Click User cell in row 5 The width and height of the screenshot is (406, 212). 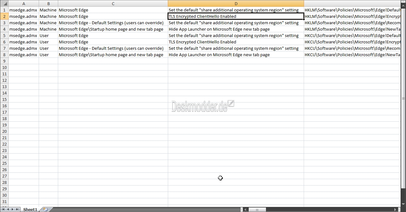point(48,35)
